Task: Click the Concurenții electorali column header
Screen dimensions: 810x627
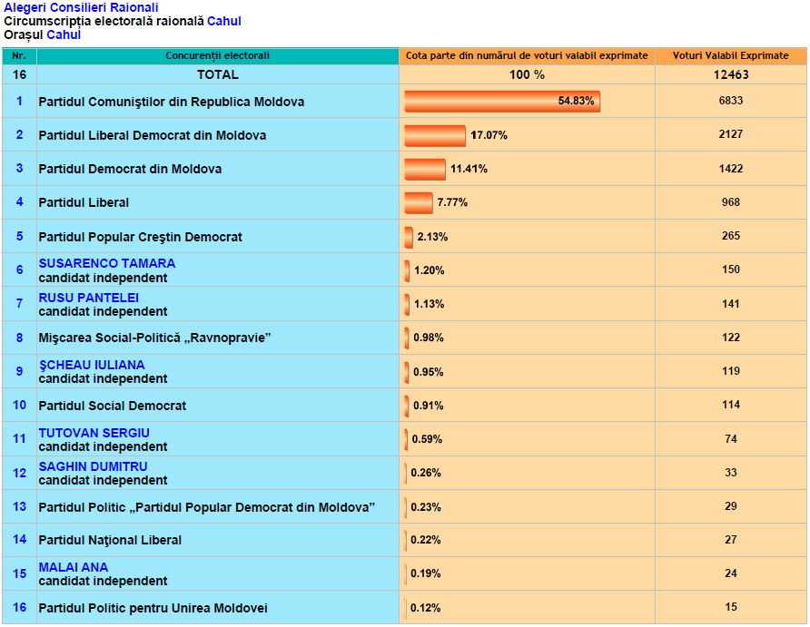Action: (217, 56)
